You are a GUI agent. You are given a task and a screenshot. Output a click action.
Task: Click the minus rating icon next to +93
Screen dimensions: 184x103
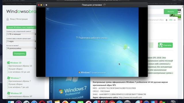click(x=175, y=20)
